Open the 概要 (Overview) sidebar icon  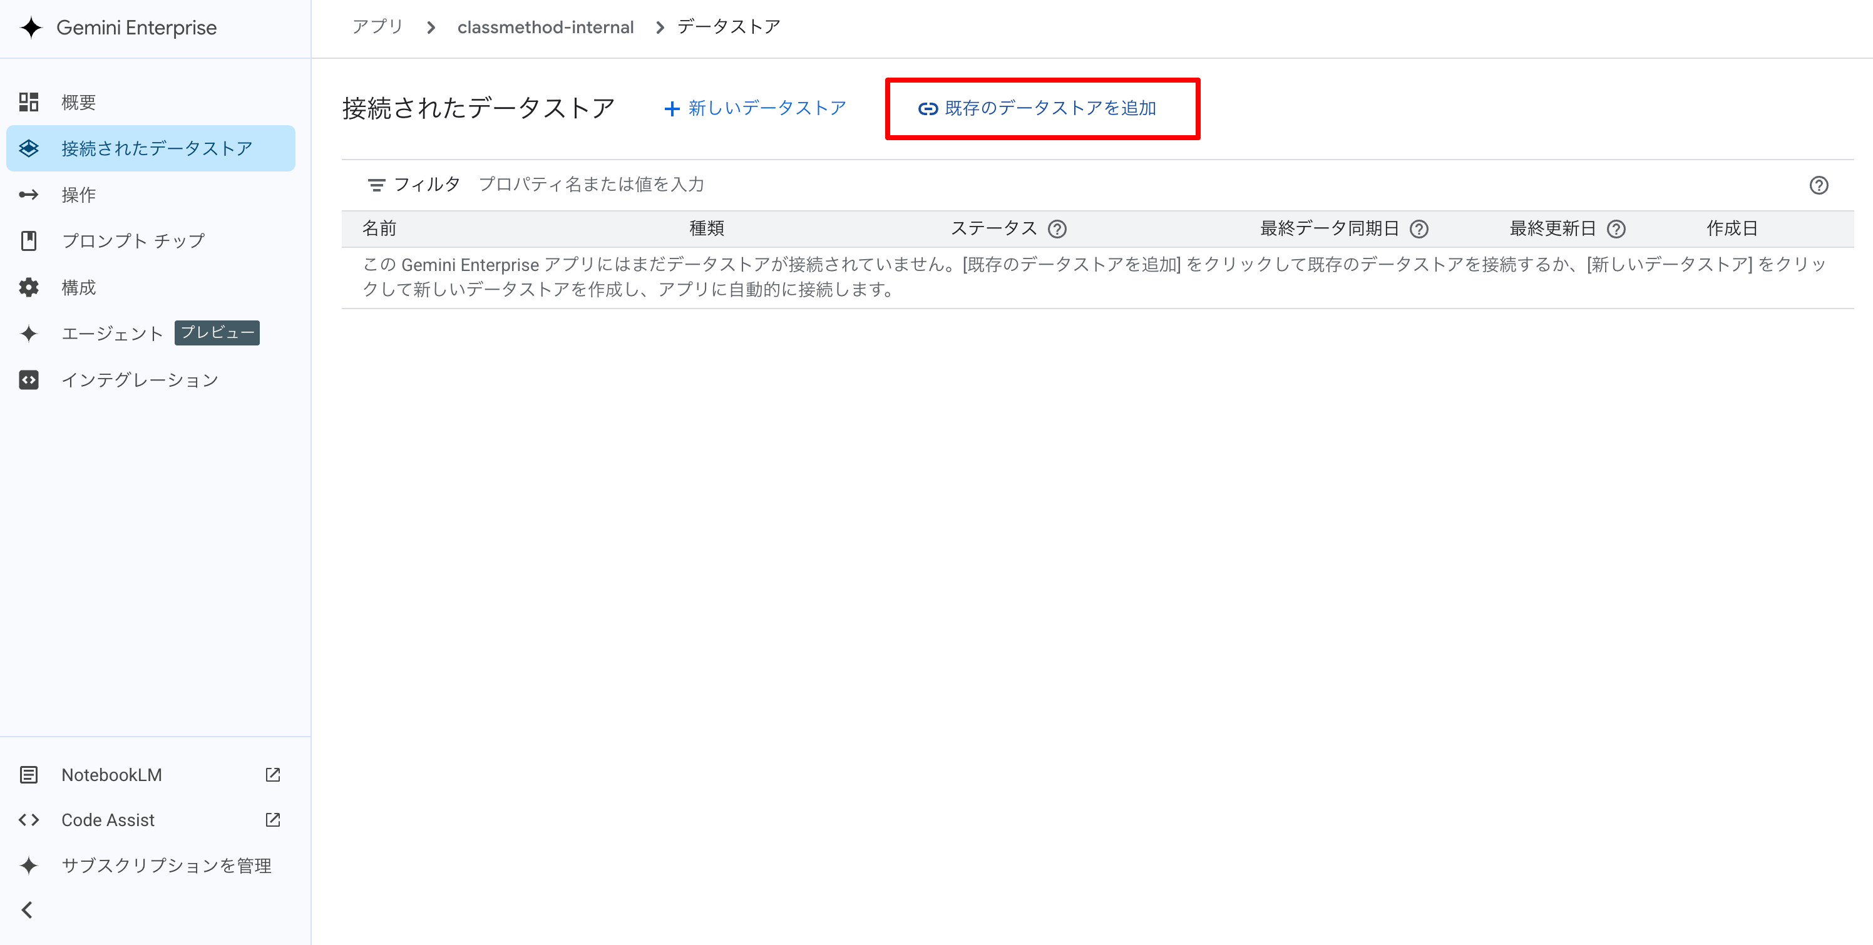[x=28, y=102]
